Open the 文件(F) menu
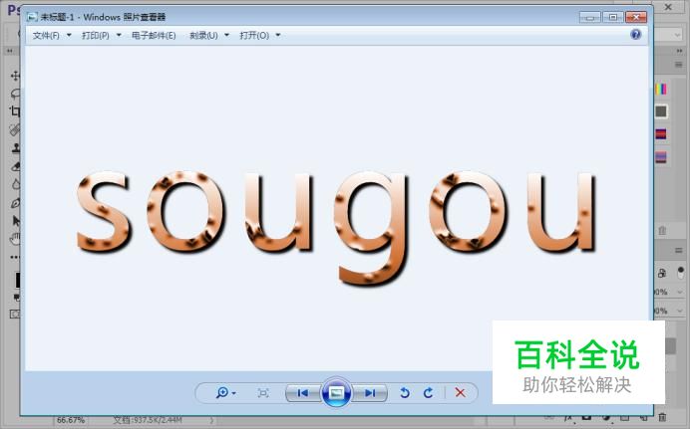Viewport: 690px width, 429px height. [46, 36]
